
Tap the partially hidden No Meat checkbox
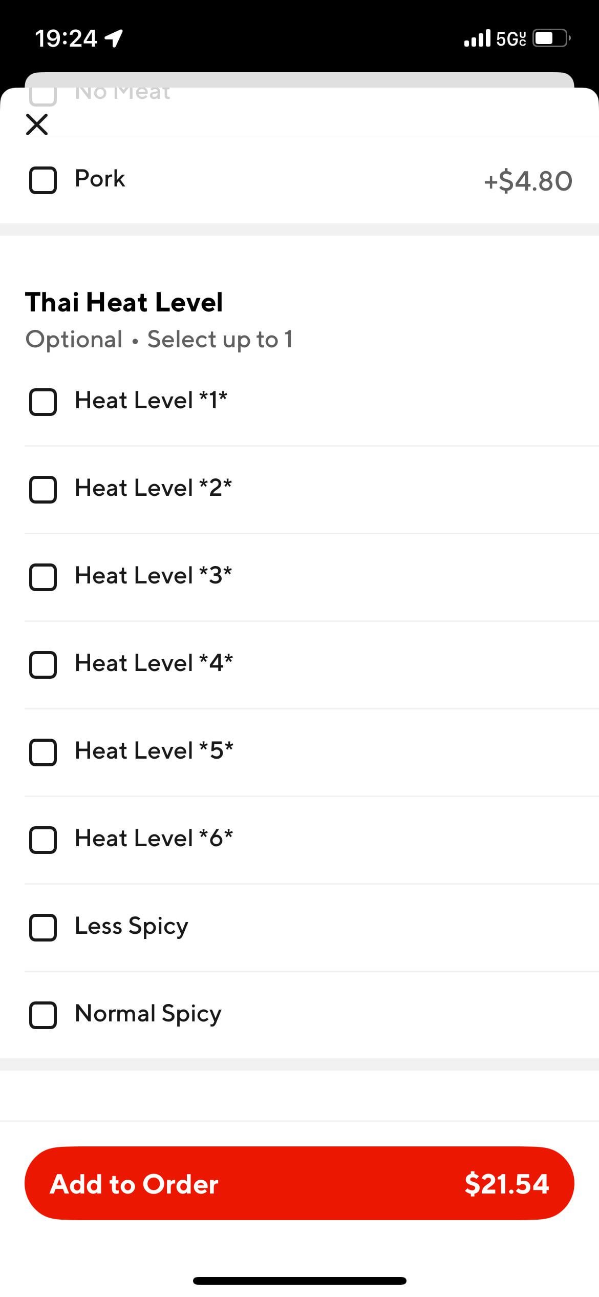[43, 95]
